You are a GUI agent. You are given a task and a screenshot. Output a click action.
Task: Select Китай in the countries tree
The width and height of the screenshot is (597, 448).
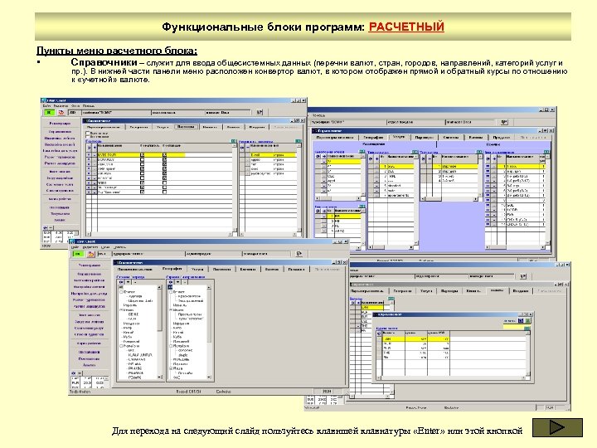tap(129, 332)
